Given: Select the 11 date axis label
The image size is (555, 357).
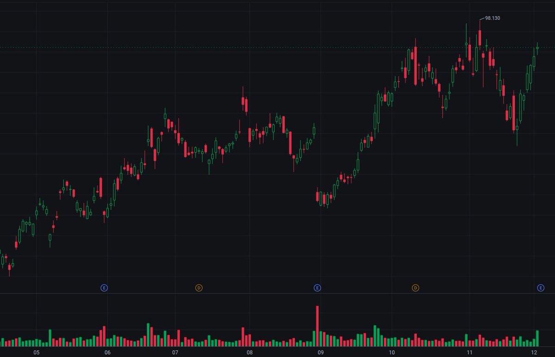Looking at the screenshot, I should [469, 352].
